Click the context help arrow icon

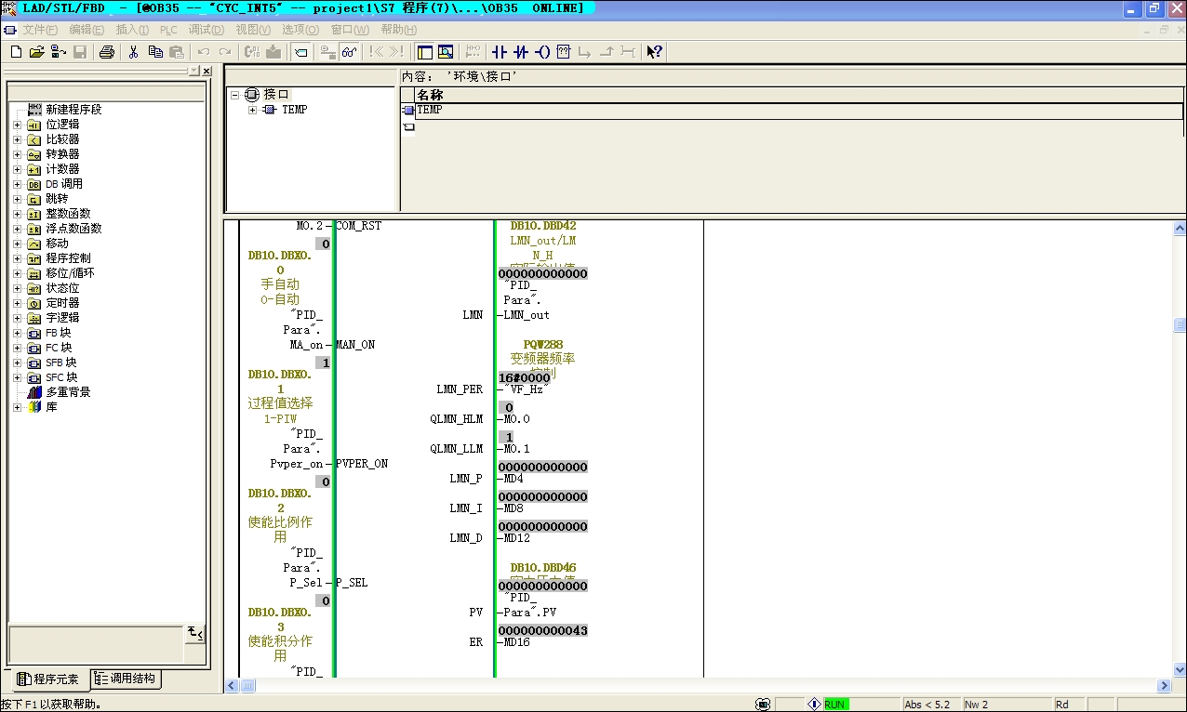click(654, 52)
